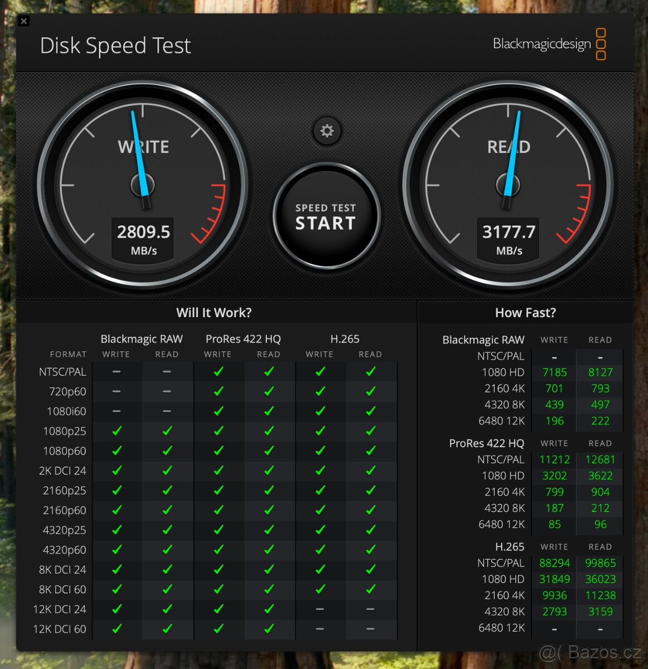Click the red zone on the Read gauge
The height and width of the screenshot is (669, 648).
click(580, 216)
